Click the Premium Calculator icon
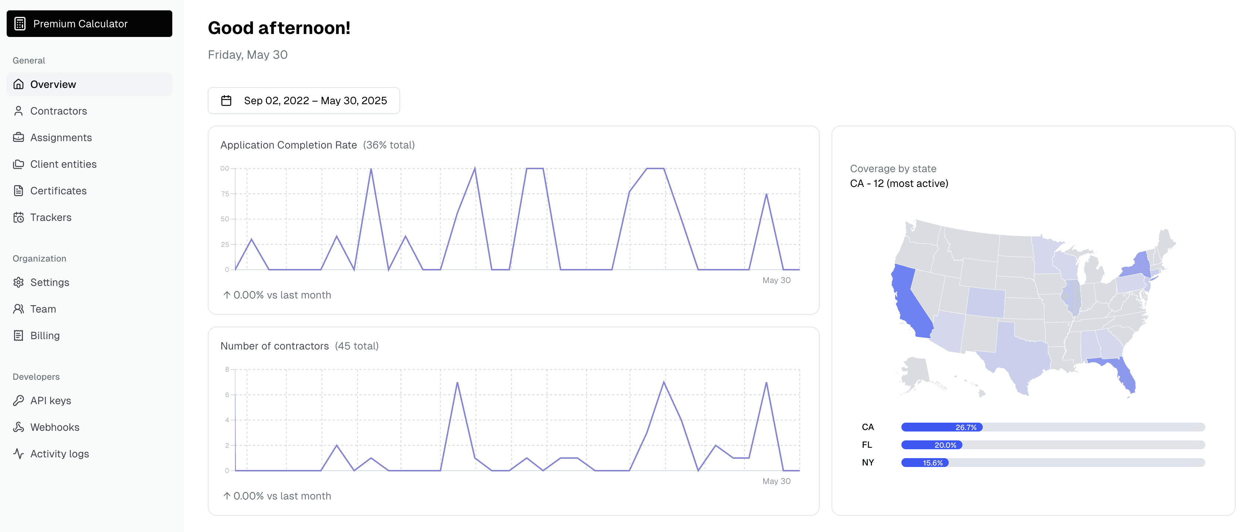This screenshot has height=532, width=1246. [20, 24]
